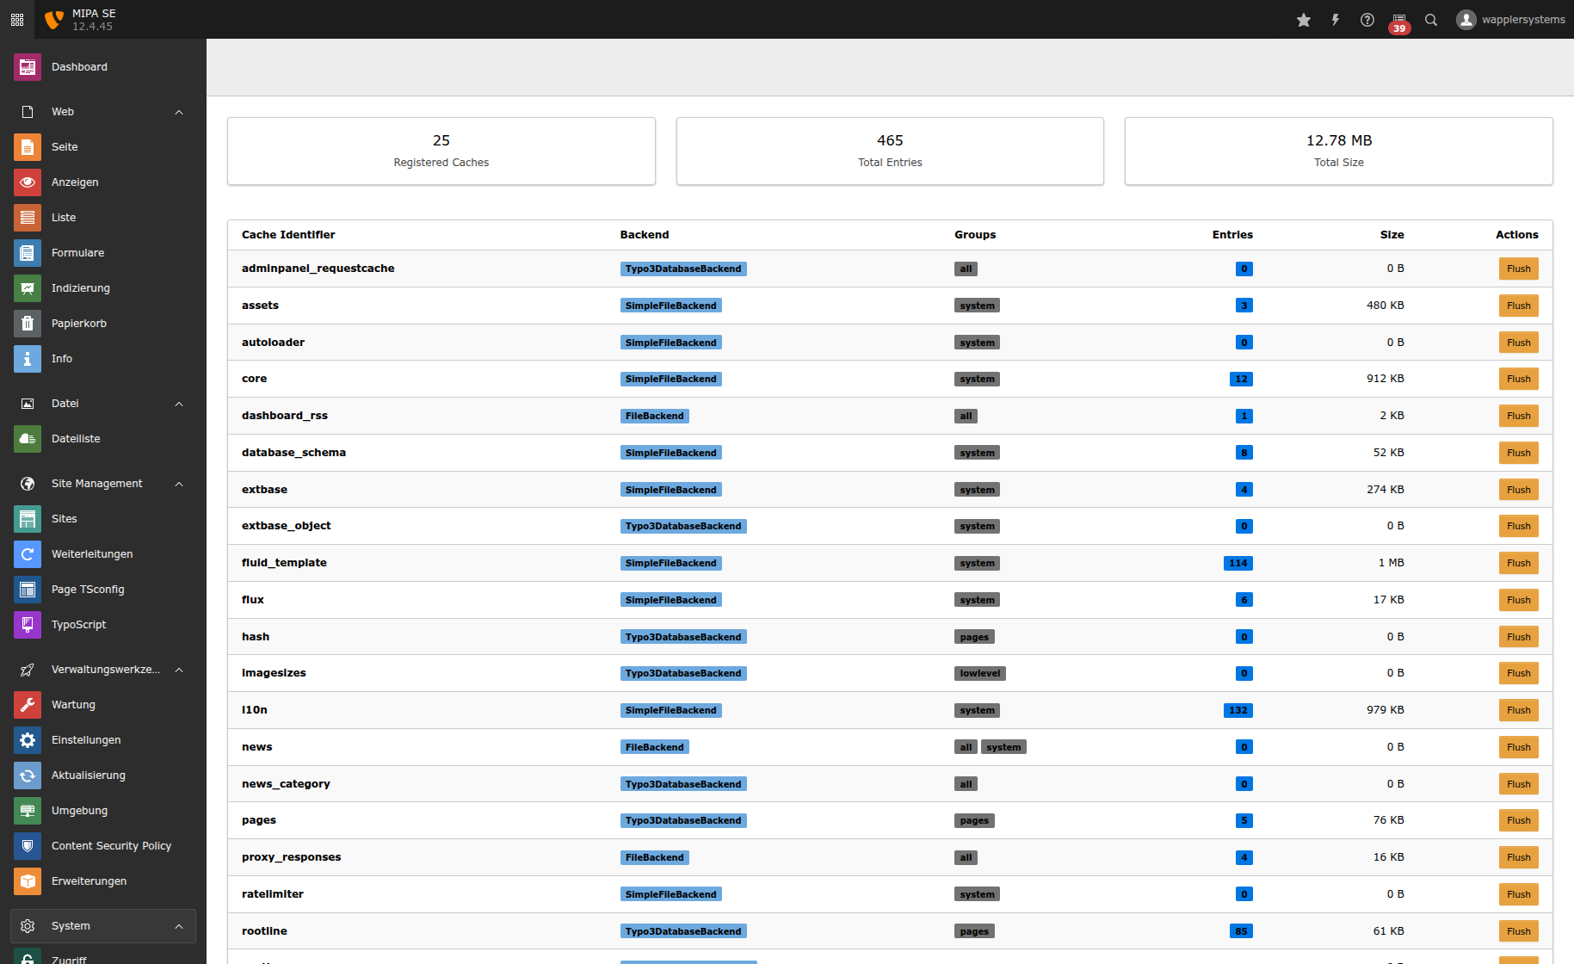Select the Seite module in the sidebar
Viewport: 1574px width, 964px height.
coord(65,146)
